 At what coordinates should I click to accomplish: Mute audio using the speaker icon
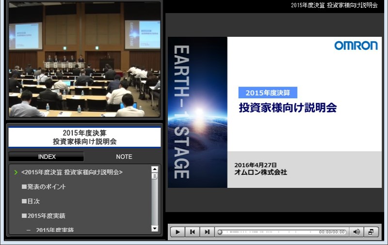[356, 232]
